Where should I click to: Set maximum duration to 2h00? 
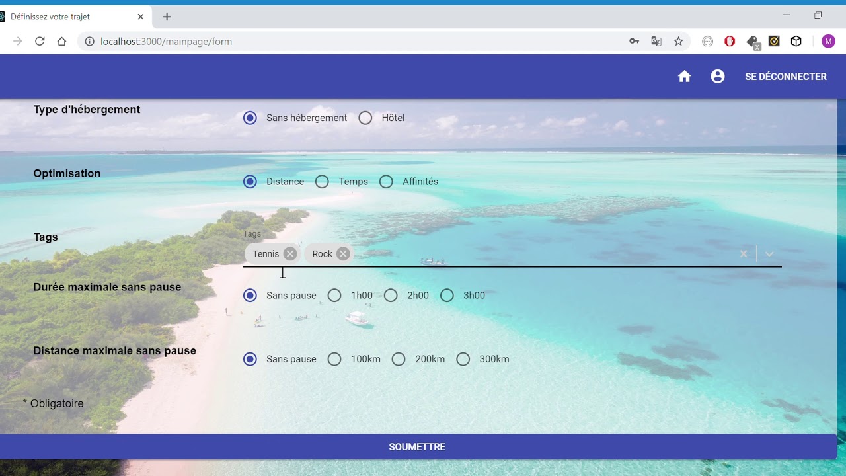pyautogui.click(x=391, y=296)
